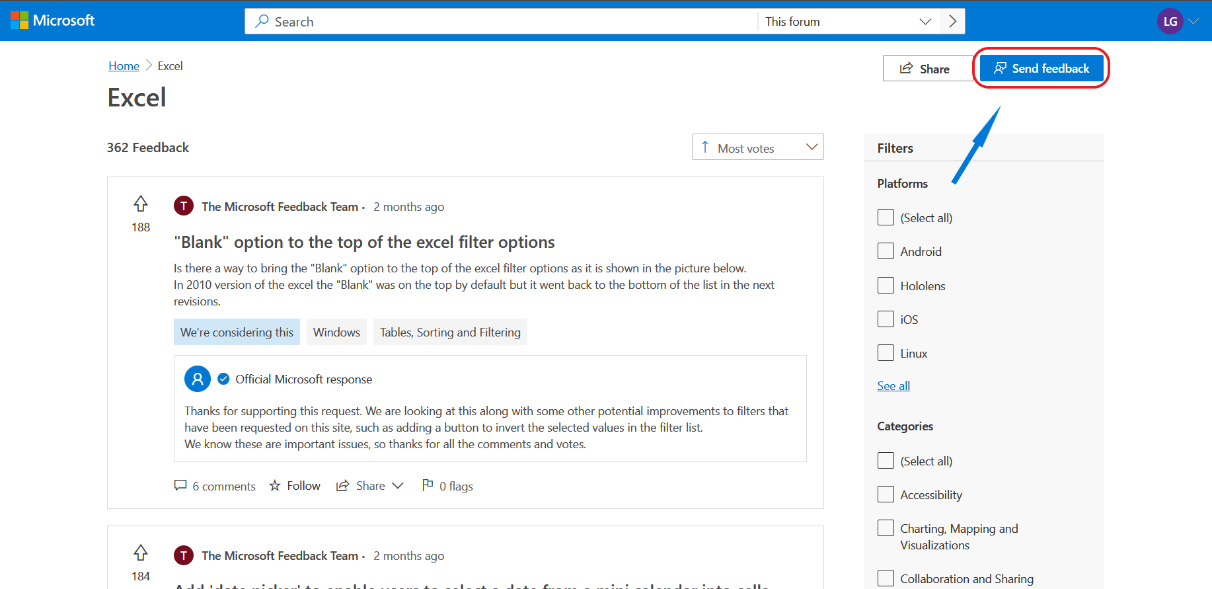1212x589 pixels.
Task: Open the 6 comments on the post
Action: [x=215, y=486]
